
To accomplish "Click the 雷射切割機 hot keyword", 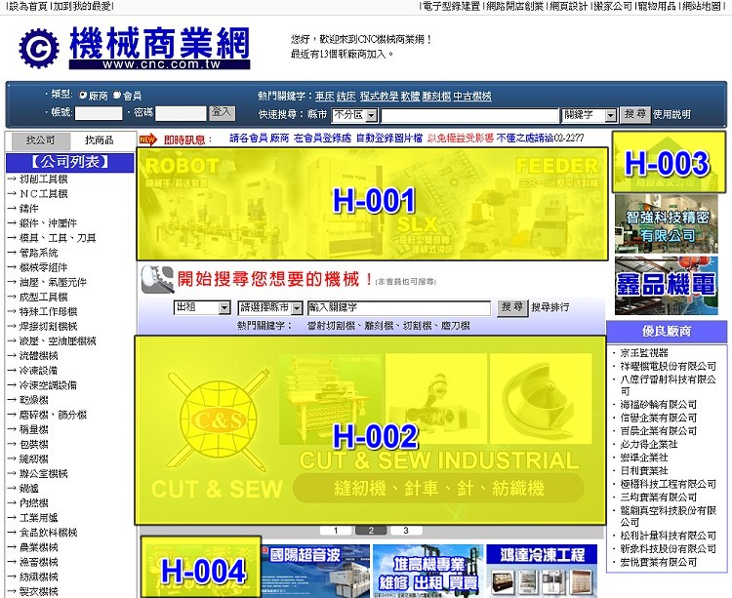I will tap(332, 326).
